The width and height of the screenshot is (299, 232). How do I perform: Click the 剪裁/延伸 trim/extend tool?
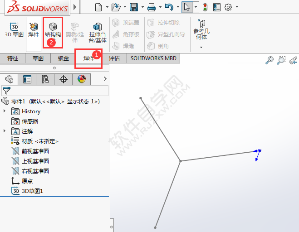75,32
